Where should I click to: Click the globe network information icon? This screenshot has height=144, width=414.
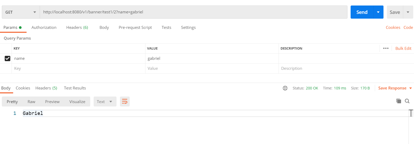285,88
